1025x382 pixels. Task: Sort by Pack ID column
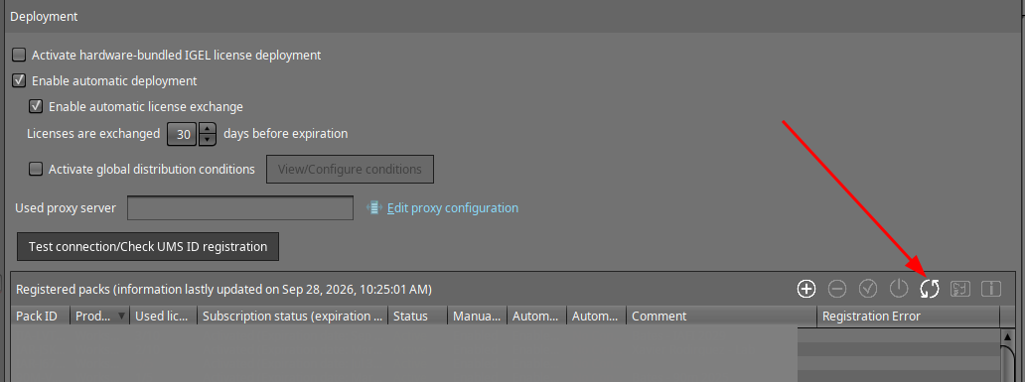(x=41, y=317)
